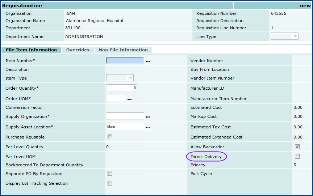This screenshot has width=313, height=196.
Task: Select the Supply Organization text field
Action: (x=125, y=116)
